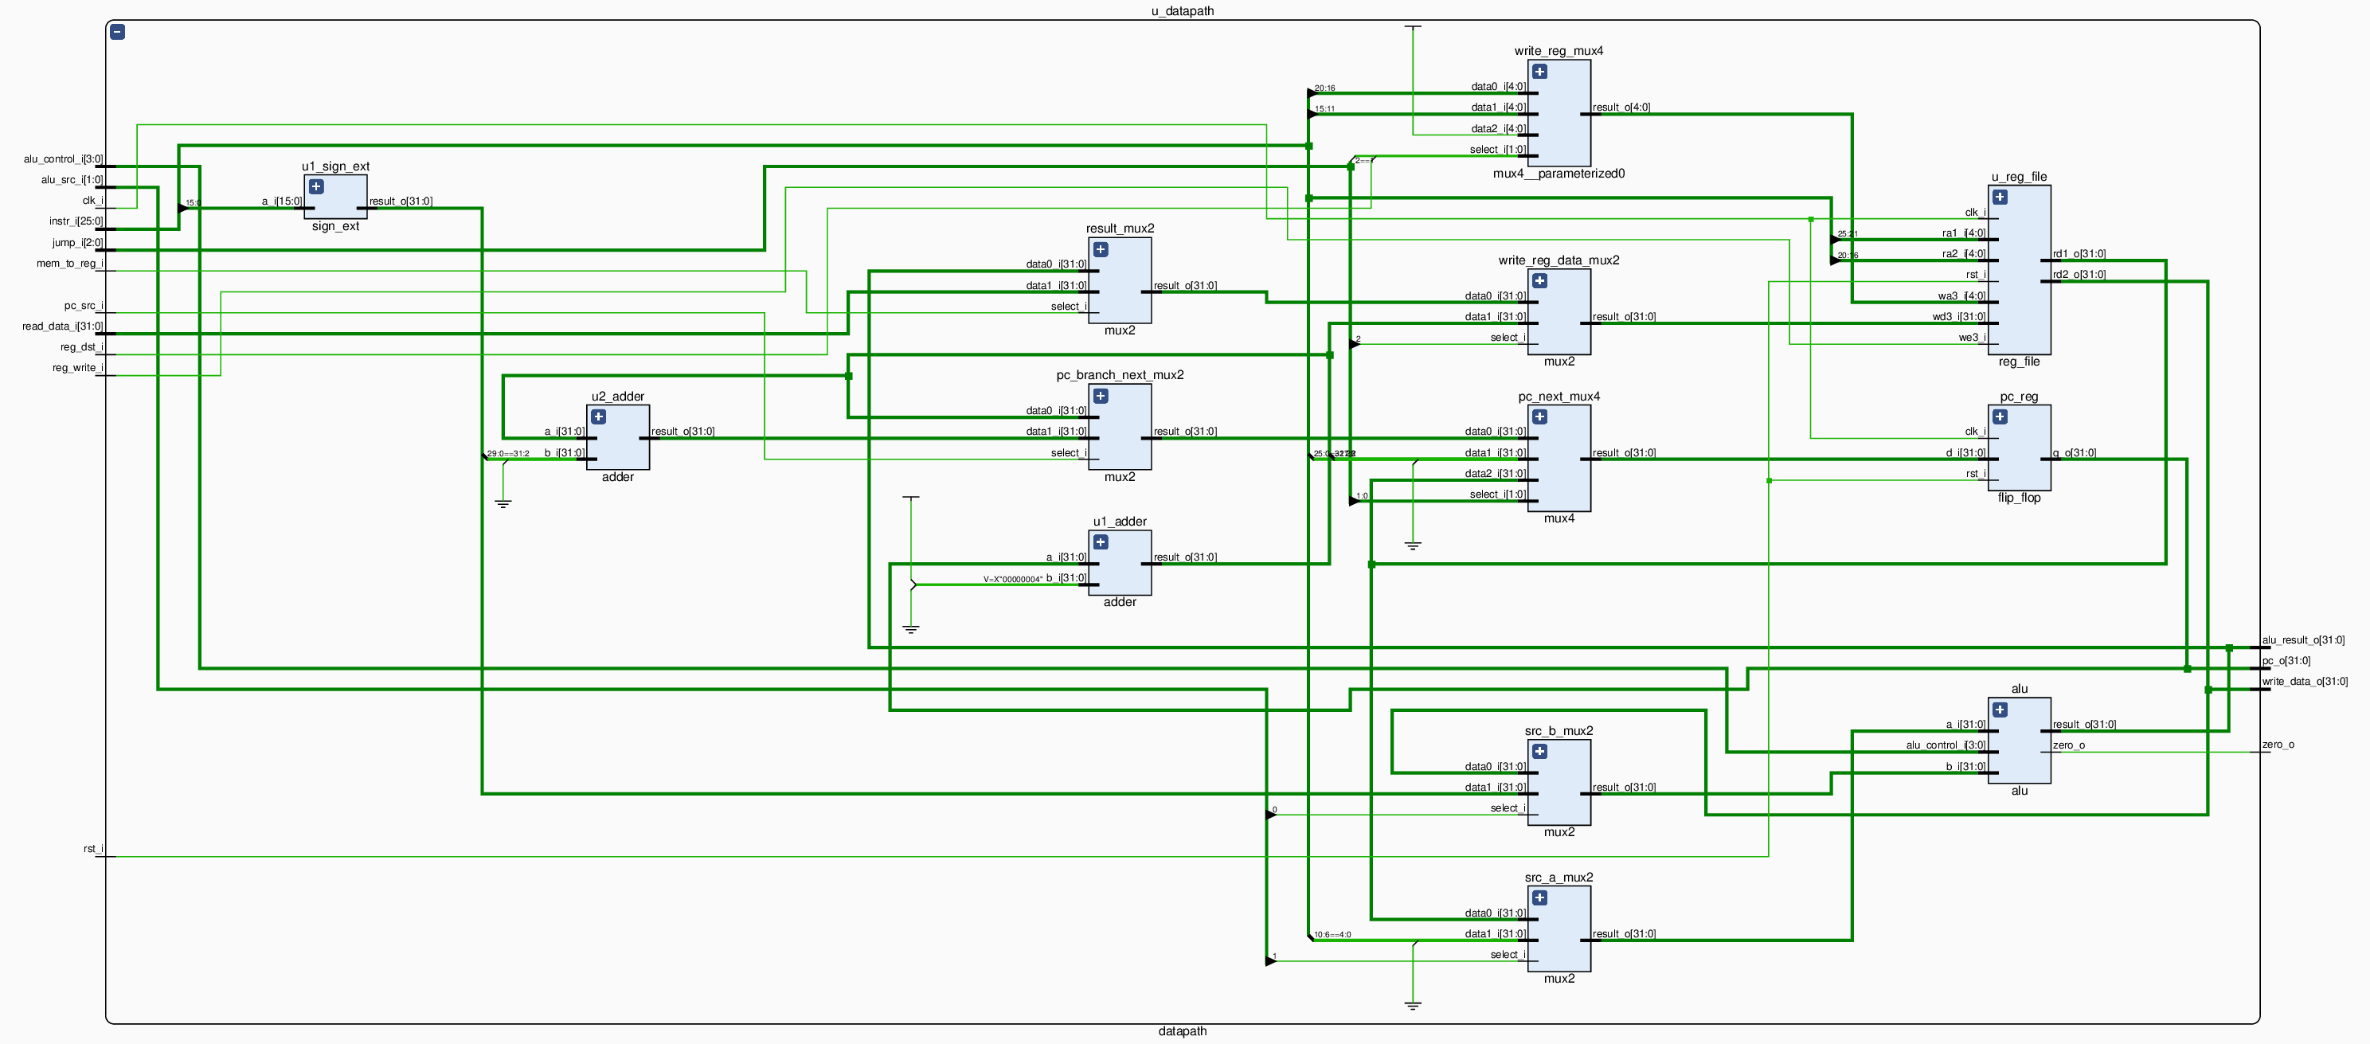Expand the result_mux2 block plus icon

[x=1101, y=249]
